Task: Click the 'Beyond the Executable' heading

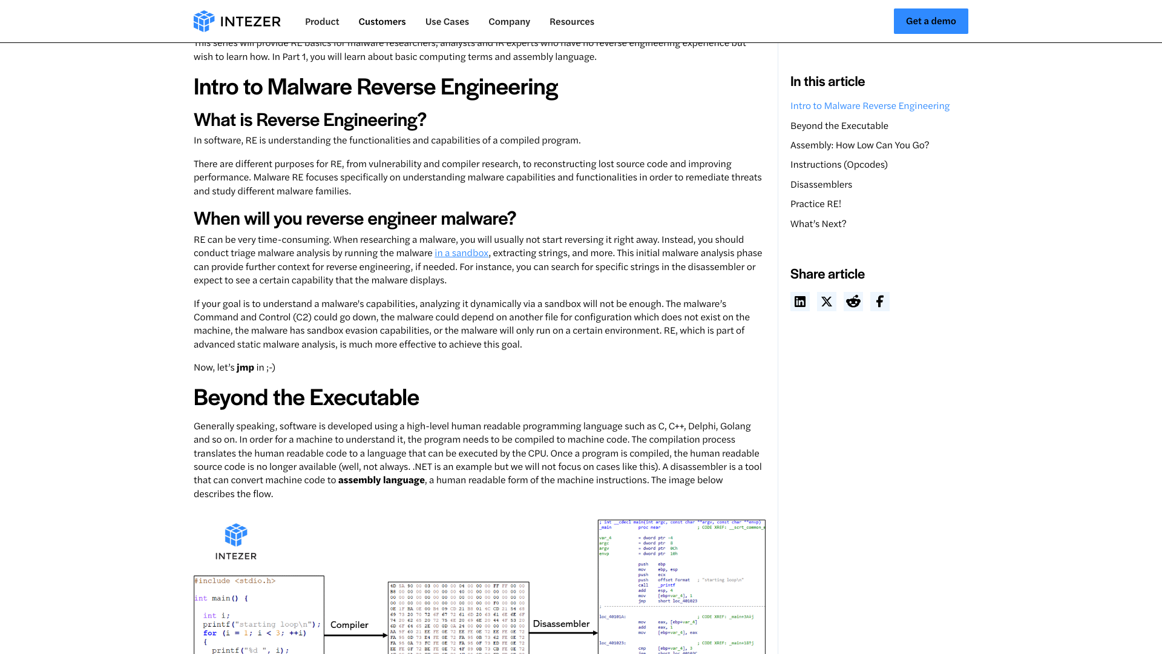Action: 306,398
